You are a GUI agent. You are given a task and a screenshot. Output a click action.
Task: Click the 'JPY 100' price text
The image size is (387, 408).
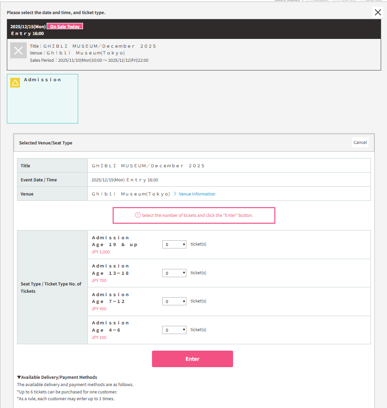pos(99,337)
